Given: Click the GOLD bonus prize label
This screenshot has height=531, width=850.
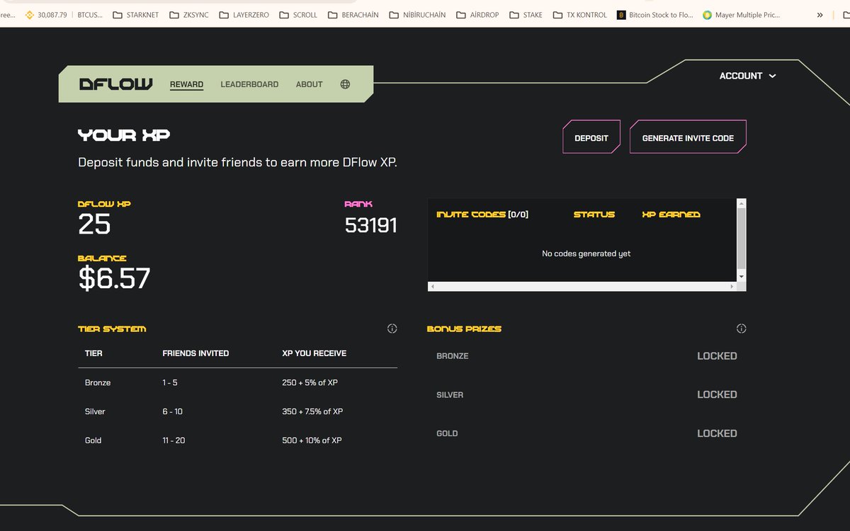Looking at the screenshot, I should pos(447,433).
